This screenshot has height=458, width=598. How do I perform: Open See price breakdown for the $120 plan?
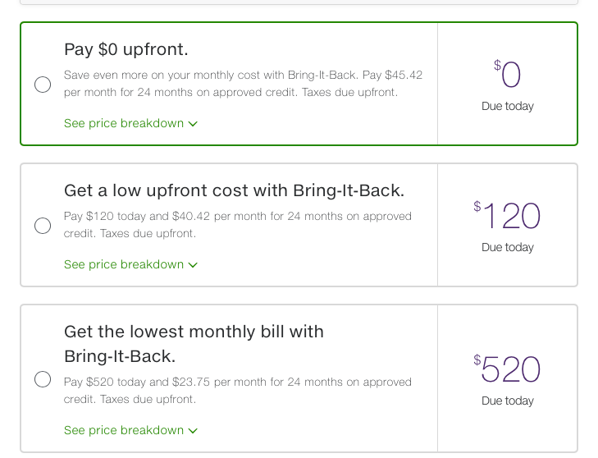124,264
